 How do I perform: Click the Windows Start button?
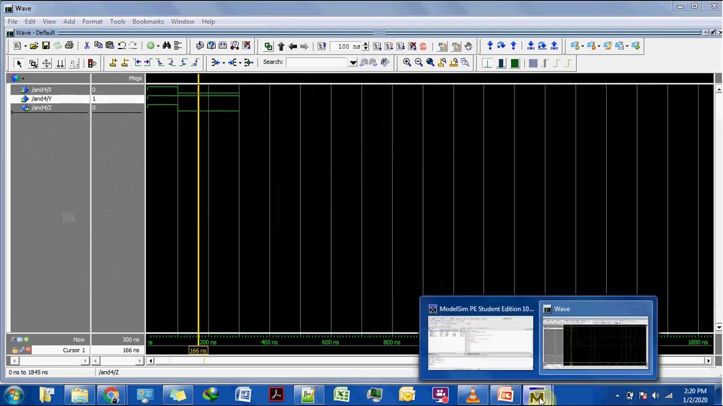coord(14,395)
